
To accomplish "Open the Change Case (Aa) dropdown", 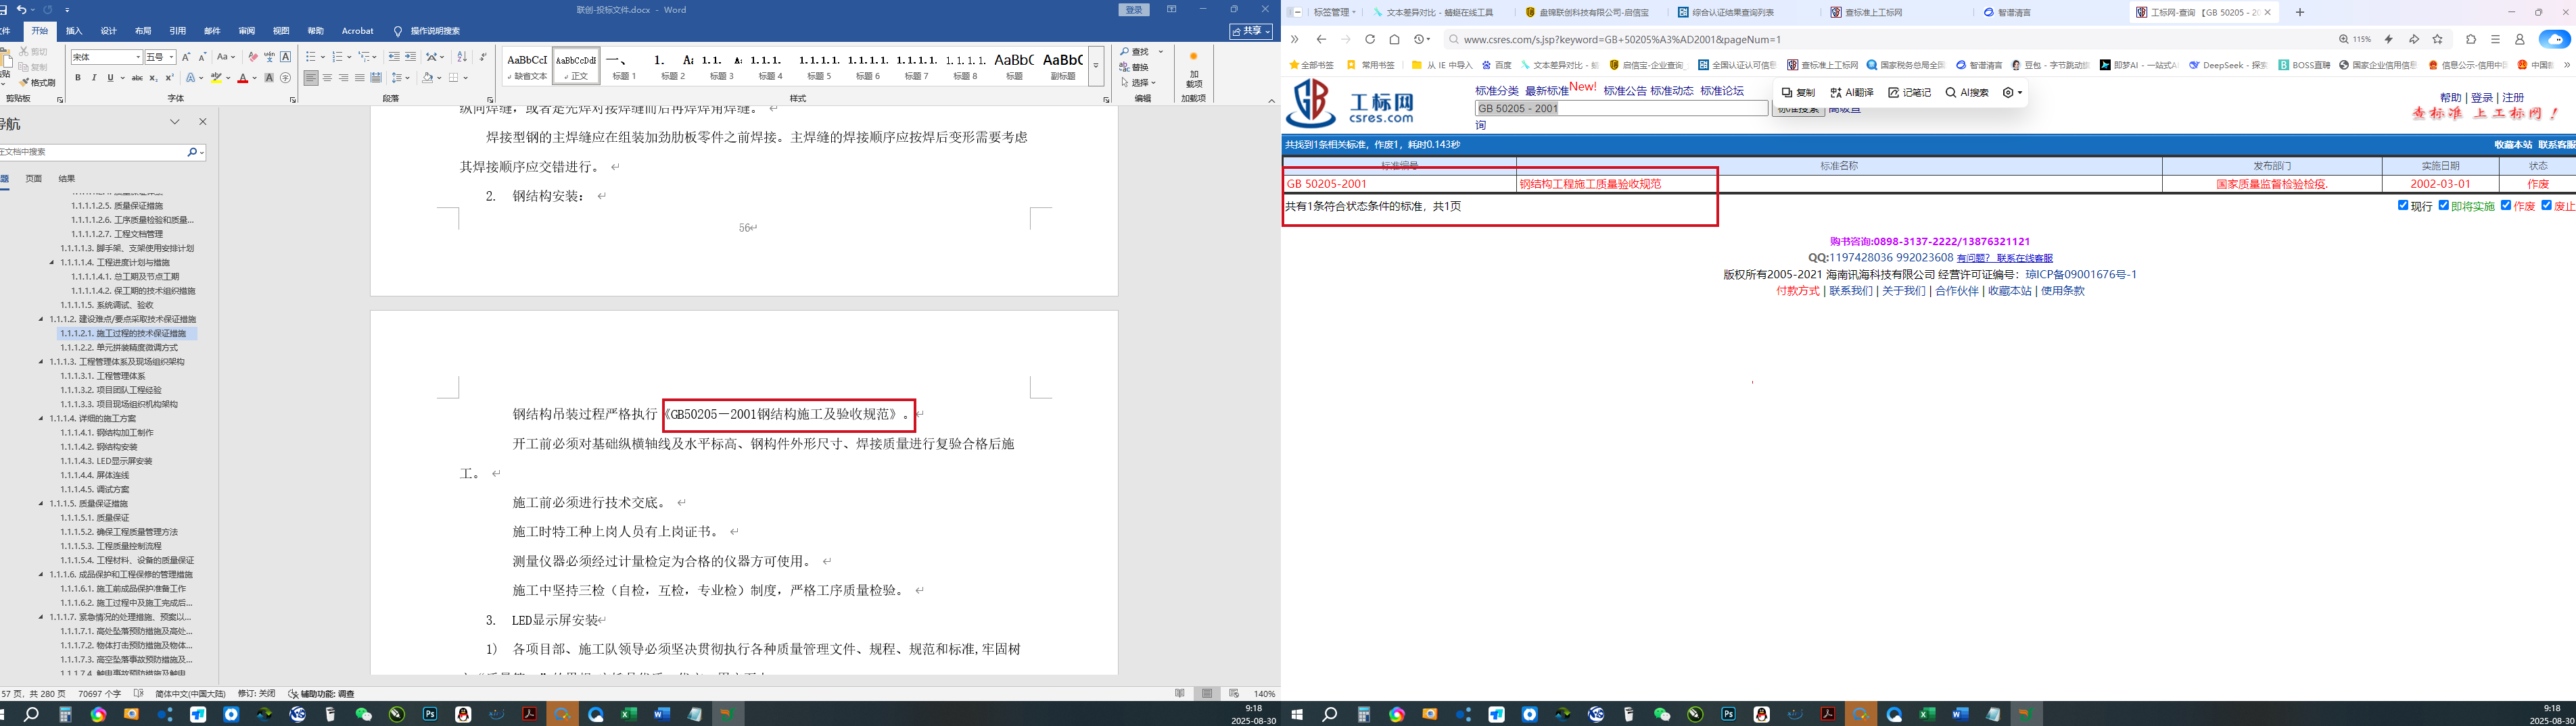I will pyautogui.click(x=226, y=57).
